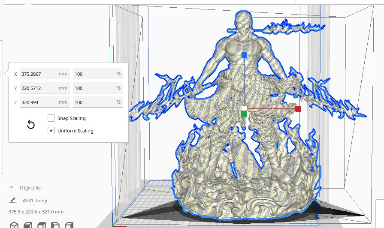Image resolution: width=384 pixels, height=228 pixels.
Task: Edit the Z size field 320.994 mm
Action: (x=45, y=102)
